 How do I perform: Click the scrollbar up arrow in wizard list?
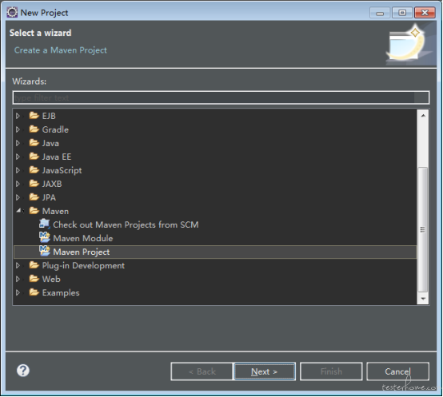point(423,115)
